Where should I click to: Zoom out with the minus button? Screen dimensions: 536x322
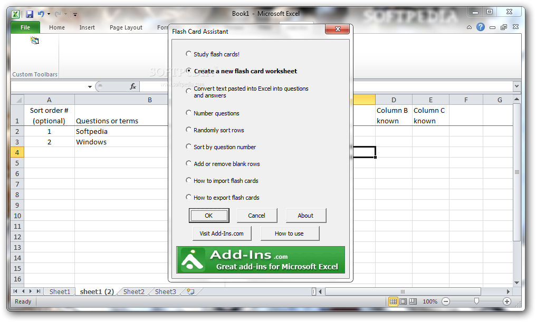[446, 301]
